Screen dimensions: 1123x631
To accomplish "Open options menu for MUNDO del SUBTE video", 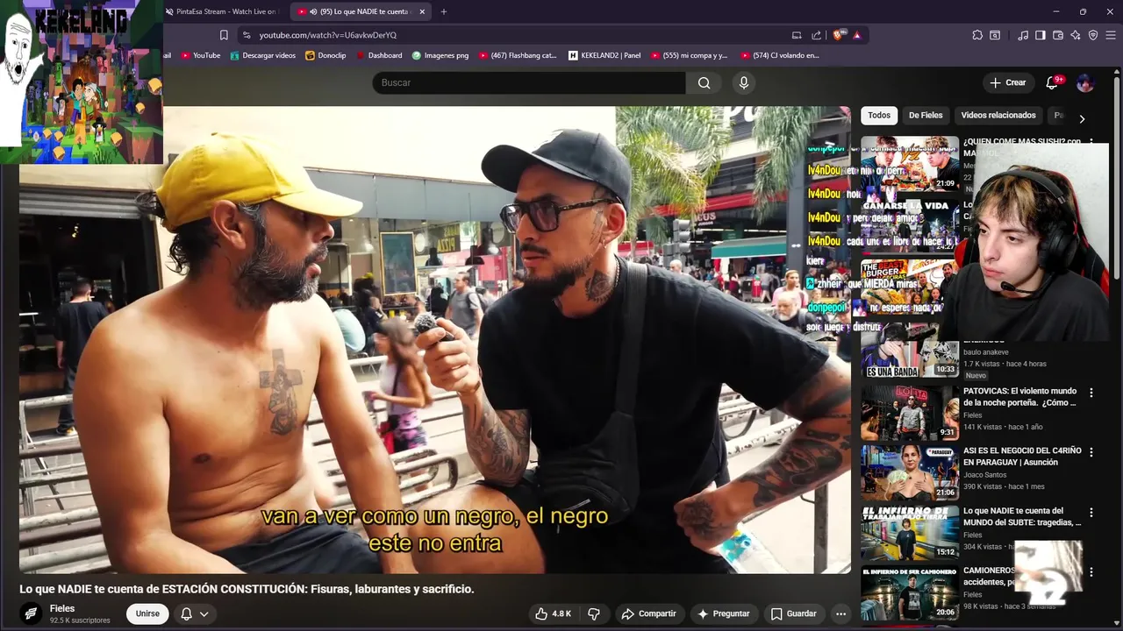I will [x=1091, y=512].
